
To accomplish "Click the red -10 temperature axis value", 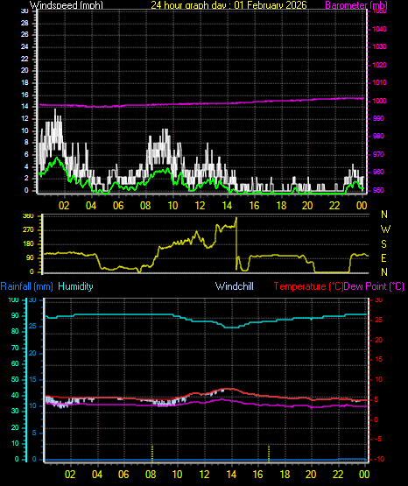I will pyautogui.click(x=379, y=460).
